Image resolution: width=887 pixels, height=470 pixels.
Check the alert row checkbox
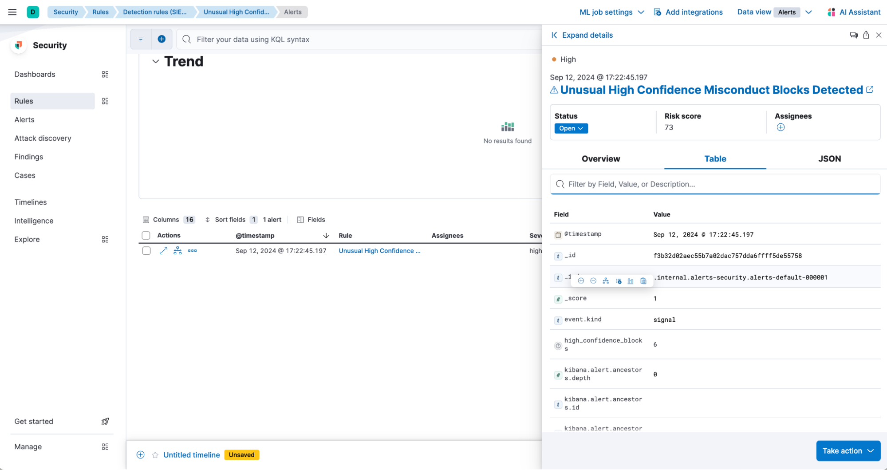pos(146,251)
